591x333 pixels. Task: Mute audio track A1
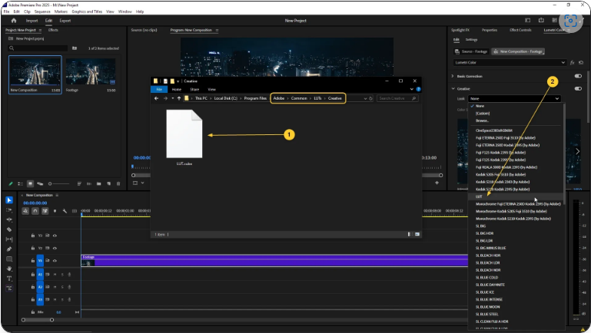tap(55, 275)
